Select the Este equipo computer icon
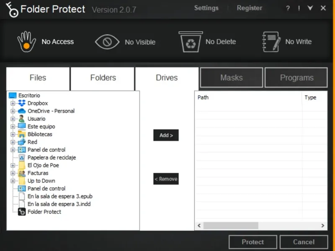This screenshot has height=251, width=335. (x=22, y=126)
